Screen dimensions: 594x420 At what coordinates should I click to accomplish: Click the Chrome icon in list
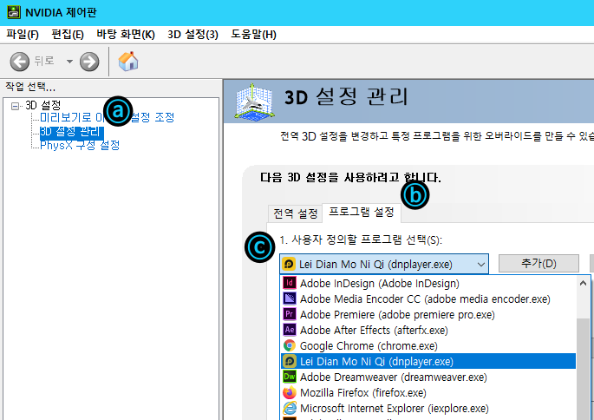click(290, 345)
